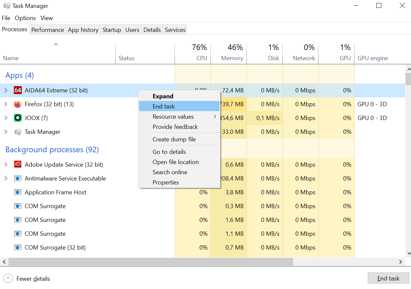This screenshot has height=289, width=411.
Task: Expand the Task Manager process row
Action: pos(6,132)
